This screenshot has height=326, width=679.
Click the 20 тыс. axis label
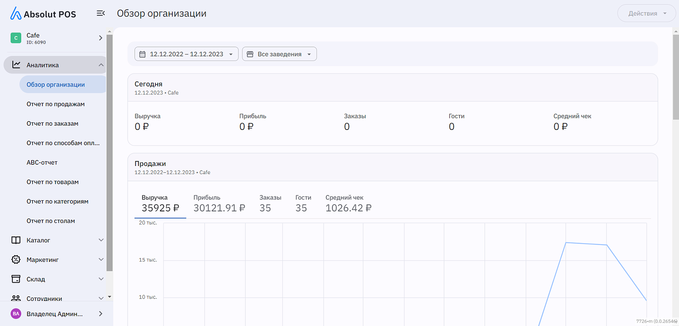148,223
